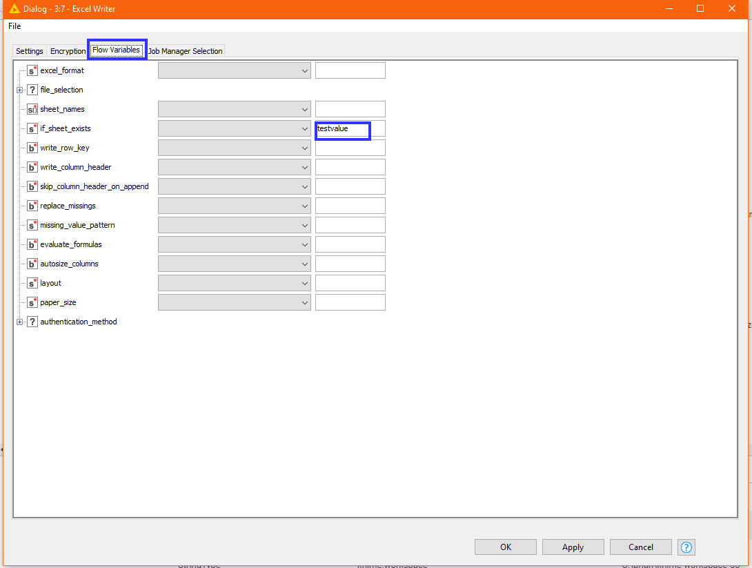
Task: Click the string type icon beside excel_format
Action: pos(32,70)
